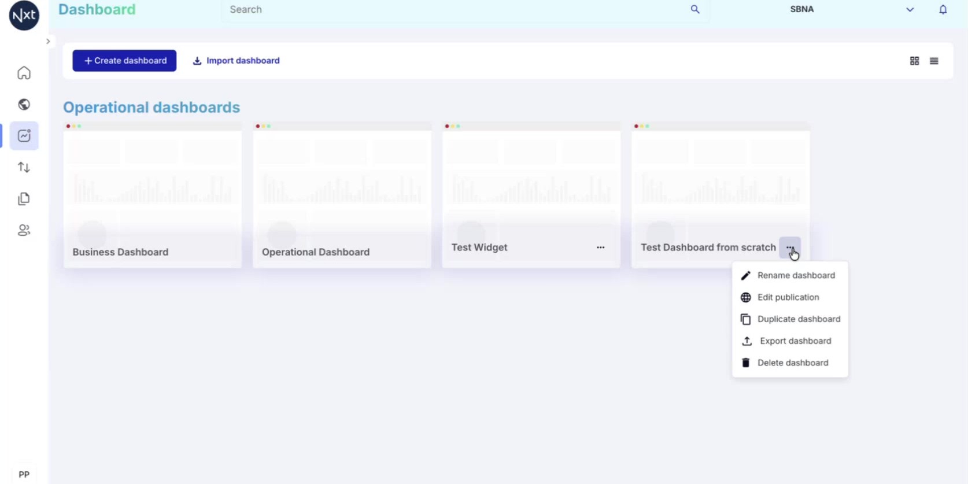
Task: Open the Business Dashboard card
Action: click(x=153, y=195)
